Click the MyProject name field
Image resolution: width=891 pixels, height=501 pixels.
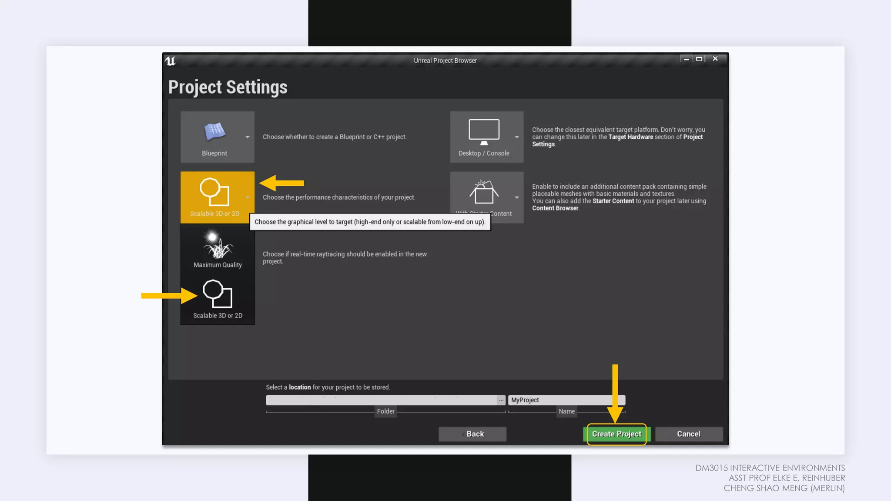(566, 400)
